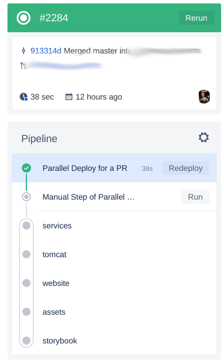Select the website pipeline step

(x=114, y=283)
